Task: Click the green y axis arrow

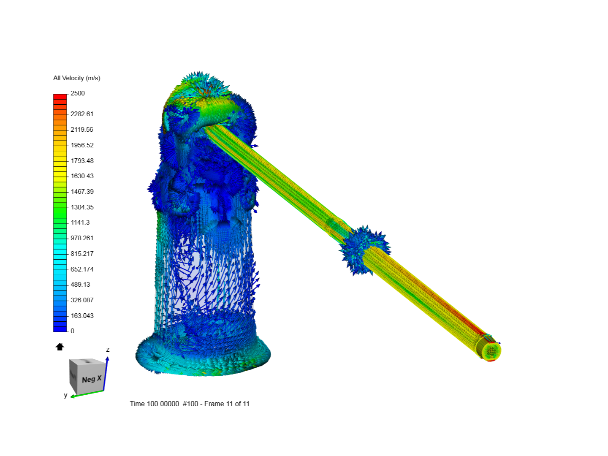Action: click(x=87, y=394)
